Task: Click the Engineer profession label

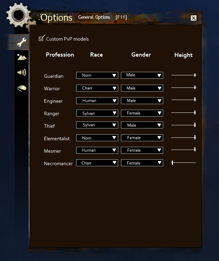Action: pyautogui.click(x=53, y=101)
